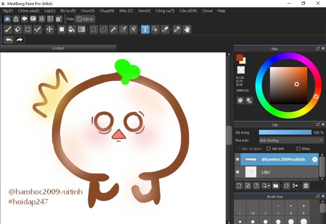Select the Lasso selection tool
Image resolution: width=326 pixels, height=224 pixels.
point(103,30)
